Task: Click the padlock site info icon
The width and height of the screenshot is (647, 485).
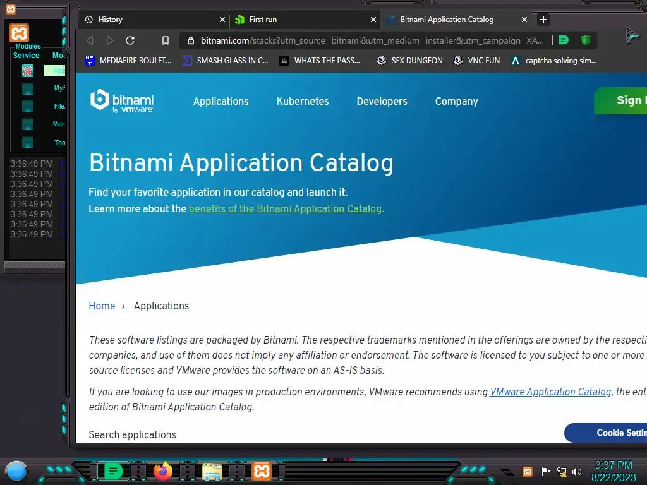Action: point(191,40)
